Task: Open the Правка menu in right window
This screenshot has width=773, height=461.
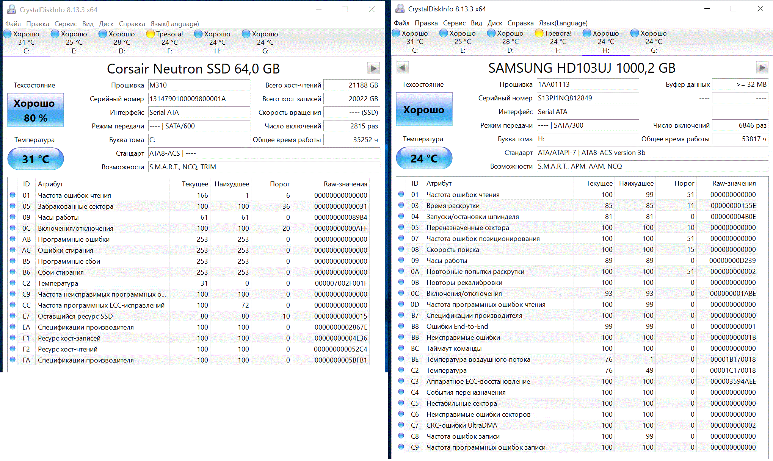Action: click(426, 23)
